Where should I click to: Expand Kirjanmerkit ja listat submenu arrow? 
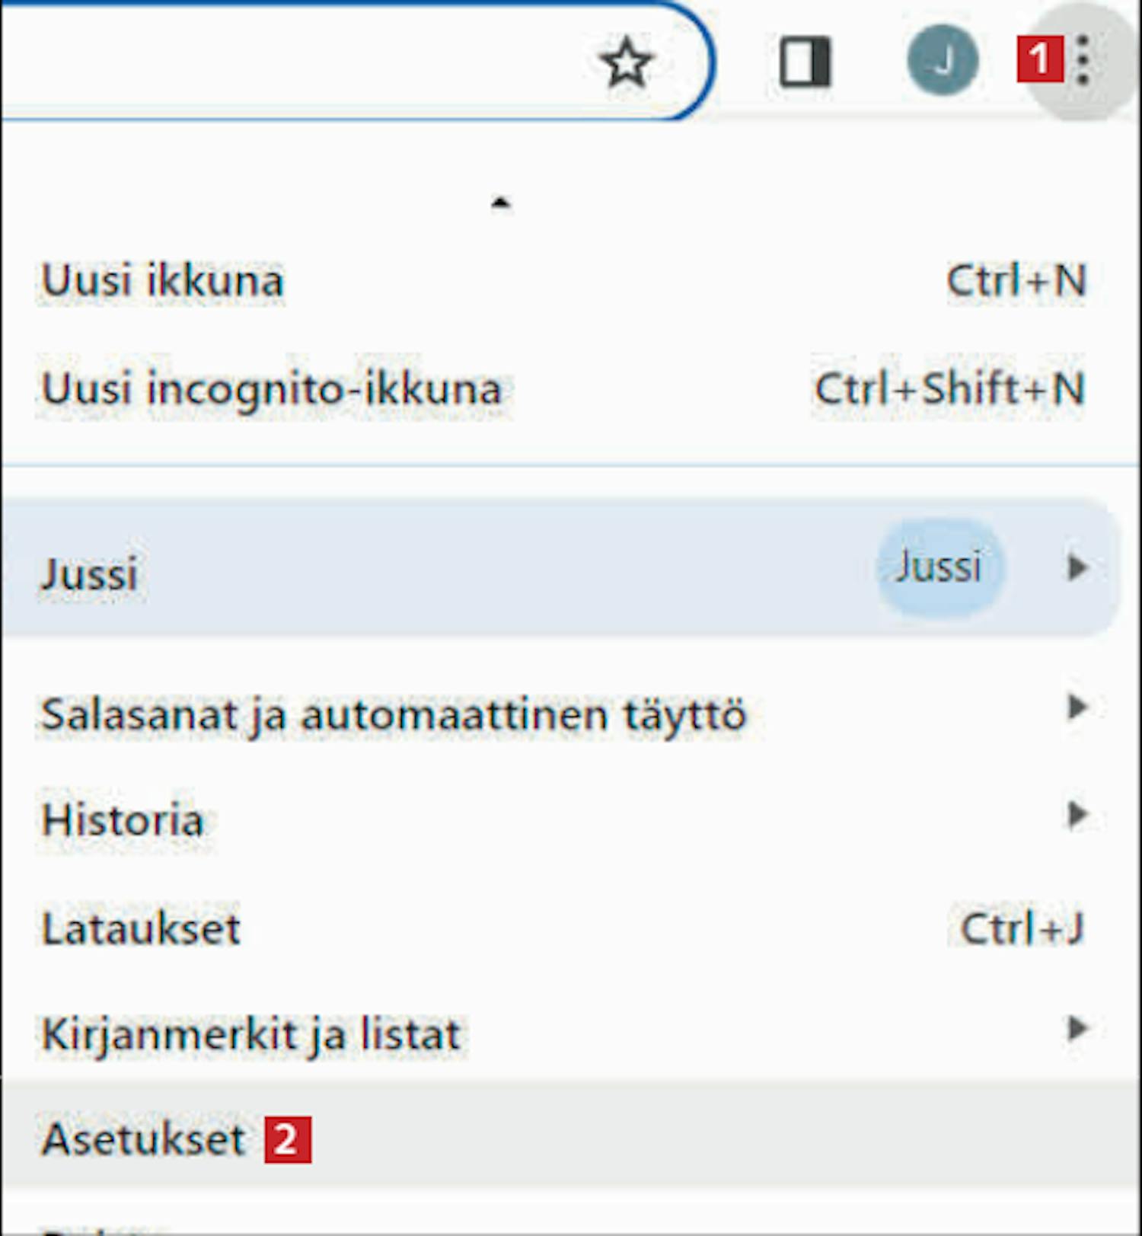click(x=1077, y=1029)
